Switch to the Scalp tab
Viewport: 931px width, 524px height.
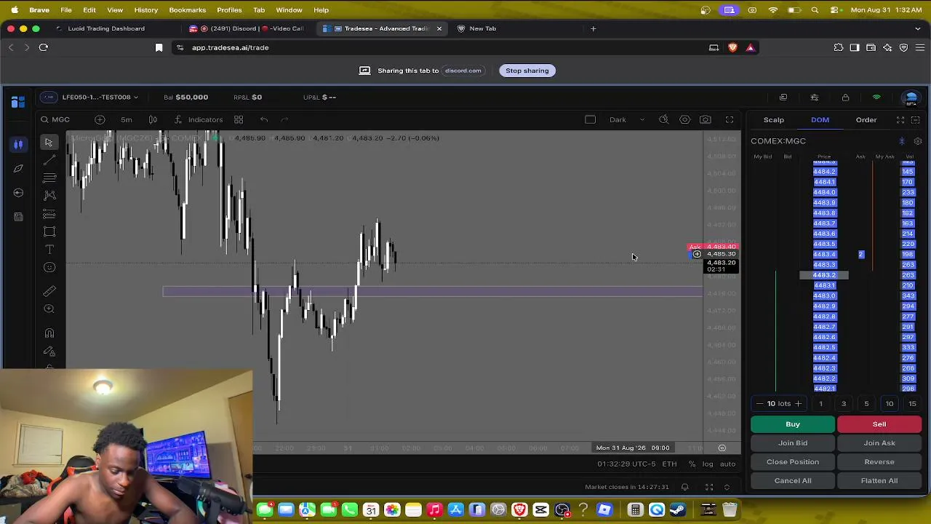(774, 120)
